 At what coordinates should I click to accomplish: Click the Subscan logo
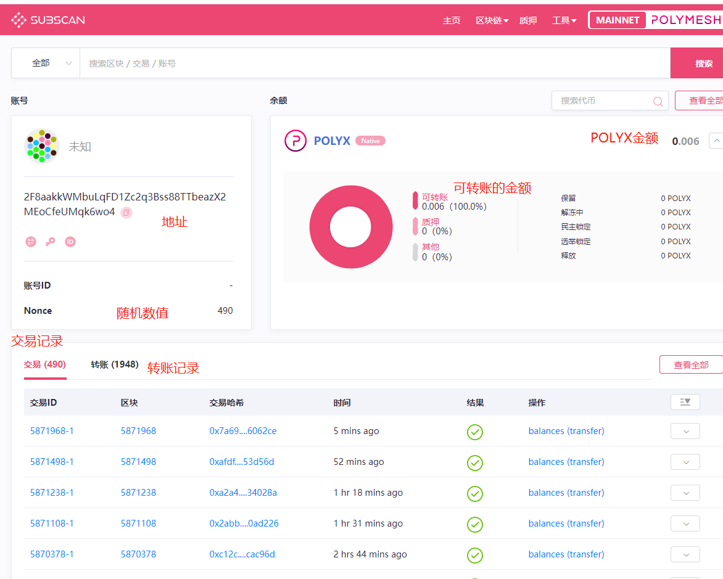tap(48, 20)
